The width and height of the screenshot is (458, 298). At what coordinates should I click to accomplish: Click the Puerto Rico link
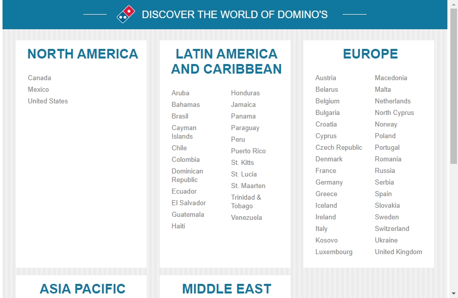click(248, 151)
